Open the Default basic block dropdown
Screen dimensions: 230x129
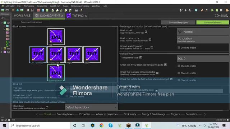91,107
